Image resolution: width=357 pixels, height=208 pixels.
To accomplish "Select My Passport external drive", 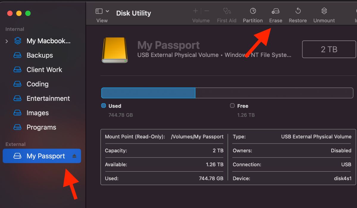I will click(42, 156).
